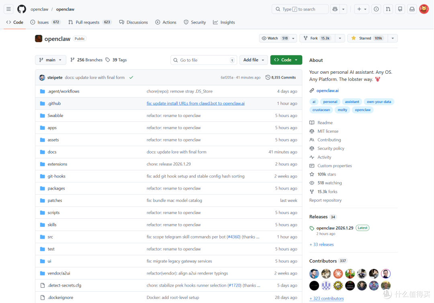
Task: Click the first contributor avatar
Action: click(314, 273)
